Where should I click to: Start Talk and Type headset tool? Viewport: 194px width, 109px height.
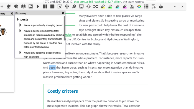click(88, 7)
